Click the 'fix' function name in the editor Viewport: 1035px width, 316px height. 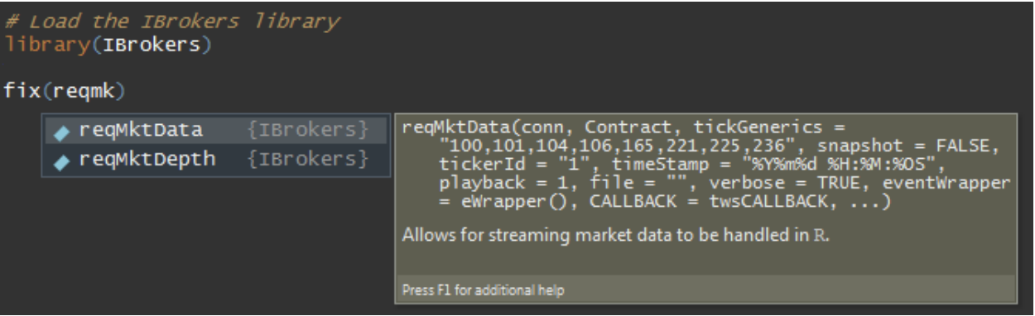(x=21, y=89)
